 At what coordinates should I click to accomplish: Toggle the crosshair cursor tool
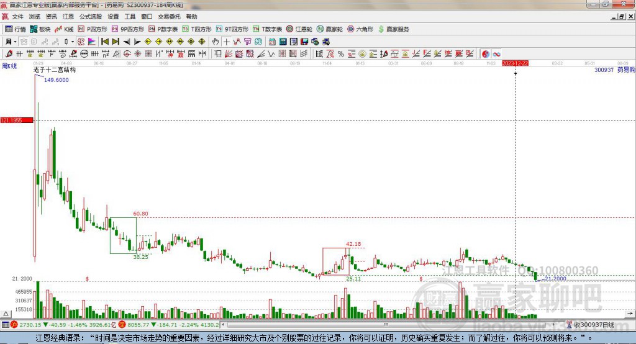226,42
